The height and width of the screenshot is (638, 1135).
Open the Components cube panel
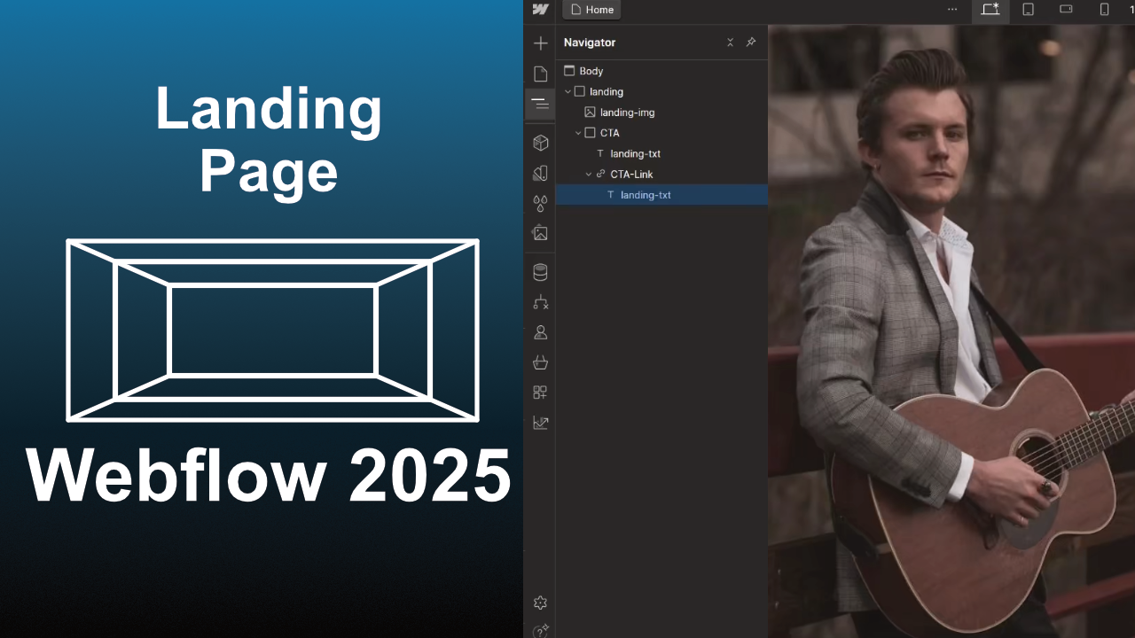pyautogui.click(x=540, y=143)
